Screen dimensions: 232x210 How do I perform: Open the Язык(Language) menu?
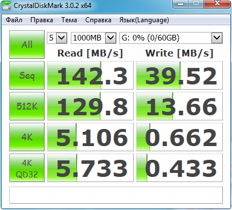(x=144, y=20)
